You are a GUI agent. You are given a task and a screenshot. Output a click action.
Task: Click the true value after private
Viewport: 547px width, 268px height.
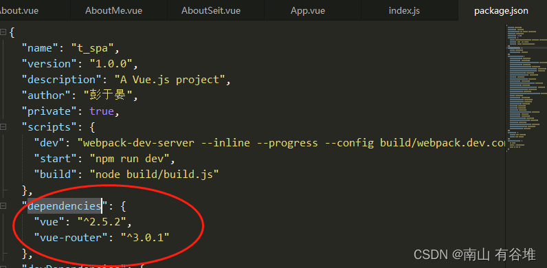(102, 111)
